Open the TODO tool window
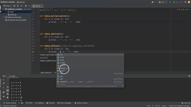Image resolution: width=191 pixels, height=107 pixels. 29,103
